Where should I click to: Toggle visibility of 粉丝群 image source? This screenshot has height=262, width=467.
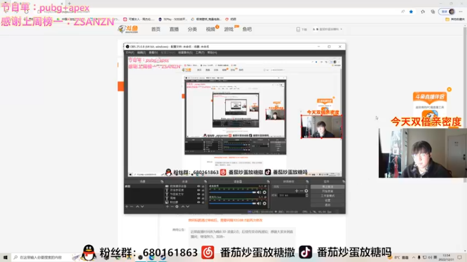(198, 202)
